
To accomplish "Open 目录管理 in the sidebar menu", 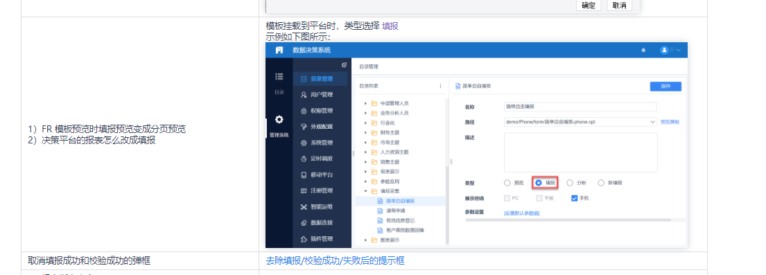I will pos(320,79).
